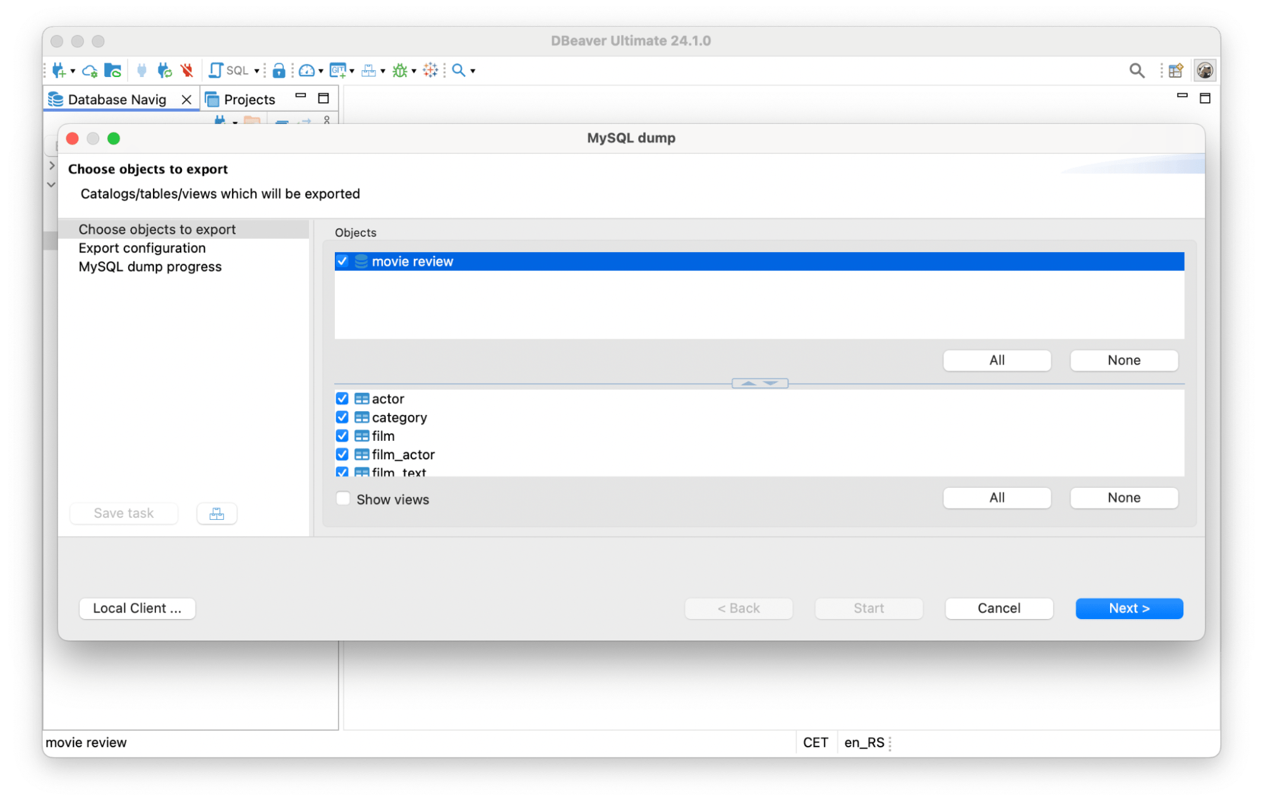Open the SQL editor dropdown arrow
The image size is (1263, 801).
(x=257, y=70)
